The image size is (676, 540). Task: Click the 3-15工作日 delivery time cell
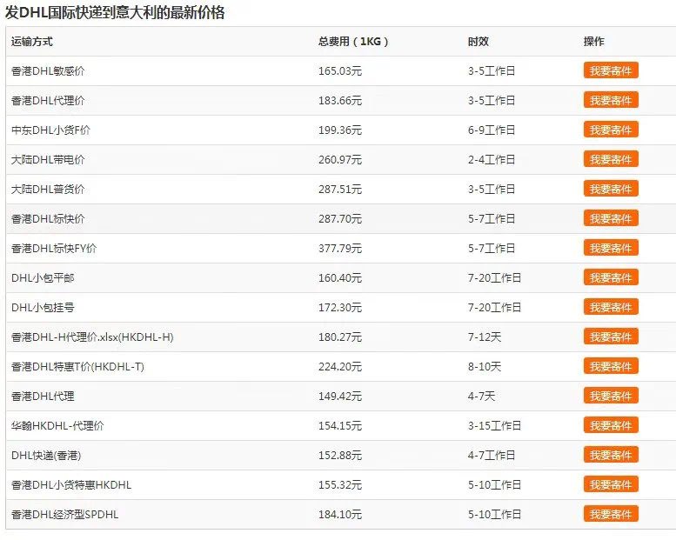(x=494, y=426)
